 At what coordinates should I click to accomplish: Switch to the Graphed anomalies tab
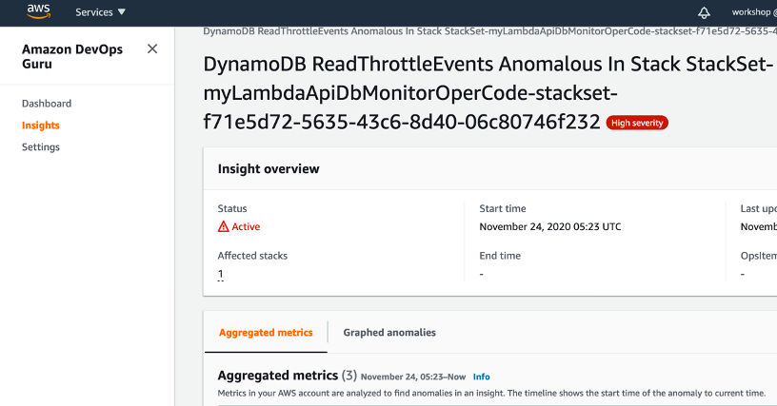[x=389, y=333]
